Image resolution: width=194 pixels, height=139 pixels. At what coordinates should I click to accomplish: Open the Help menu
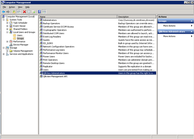[x=27, y=7]
